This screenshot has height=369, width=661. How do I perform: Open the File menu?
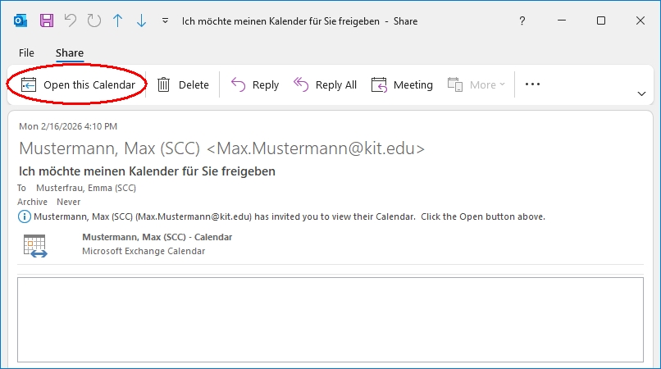click(x=26, y=52)
